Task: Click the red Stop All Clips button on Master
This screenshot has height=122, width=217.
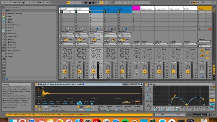Action: (x=210, y=29)
